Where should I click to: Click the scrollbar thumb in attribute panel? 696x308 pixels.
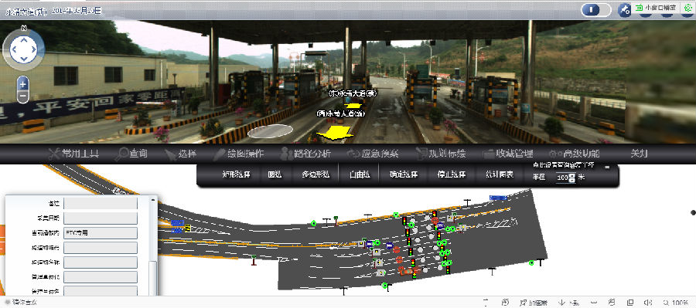(152, 279)
